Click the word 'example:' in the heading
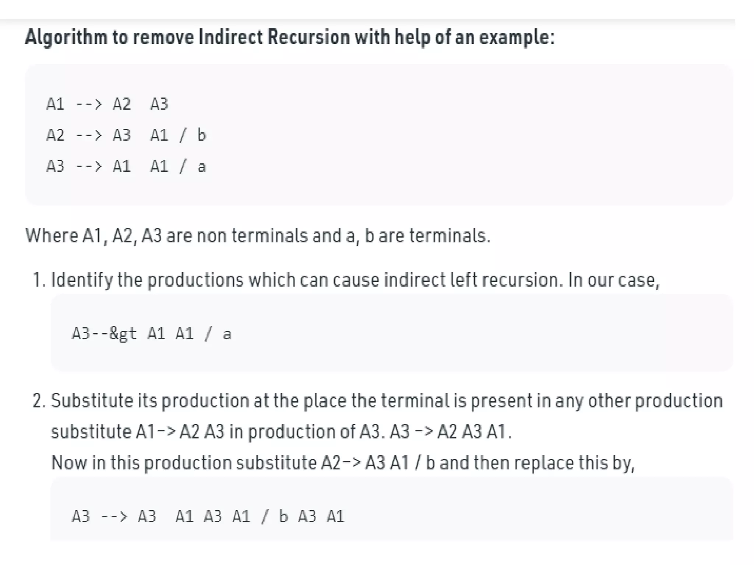Viewport: 754px width, 565px height. (517, 37)
